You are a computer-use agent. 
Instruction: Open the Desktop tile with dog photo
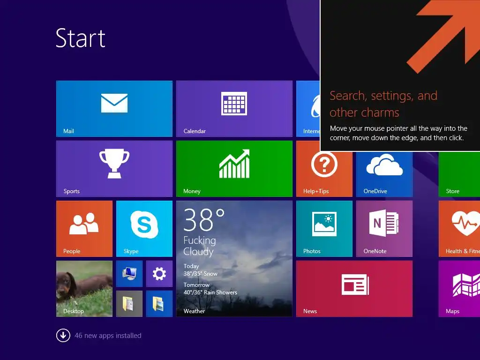point(84,289)
